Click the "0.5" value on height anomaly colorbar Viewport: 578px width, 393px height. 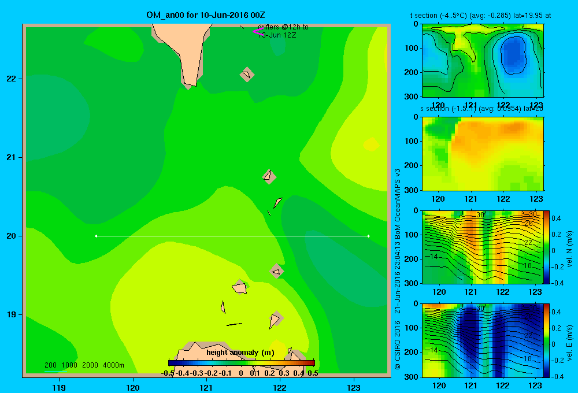313,373
